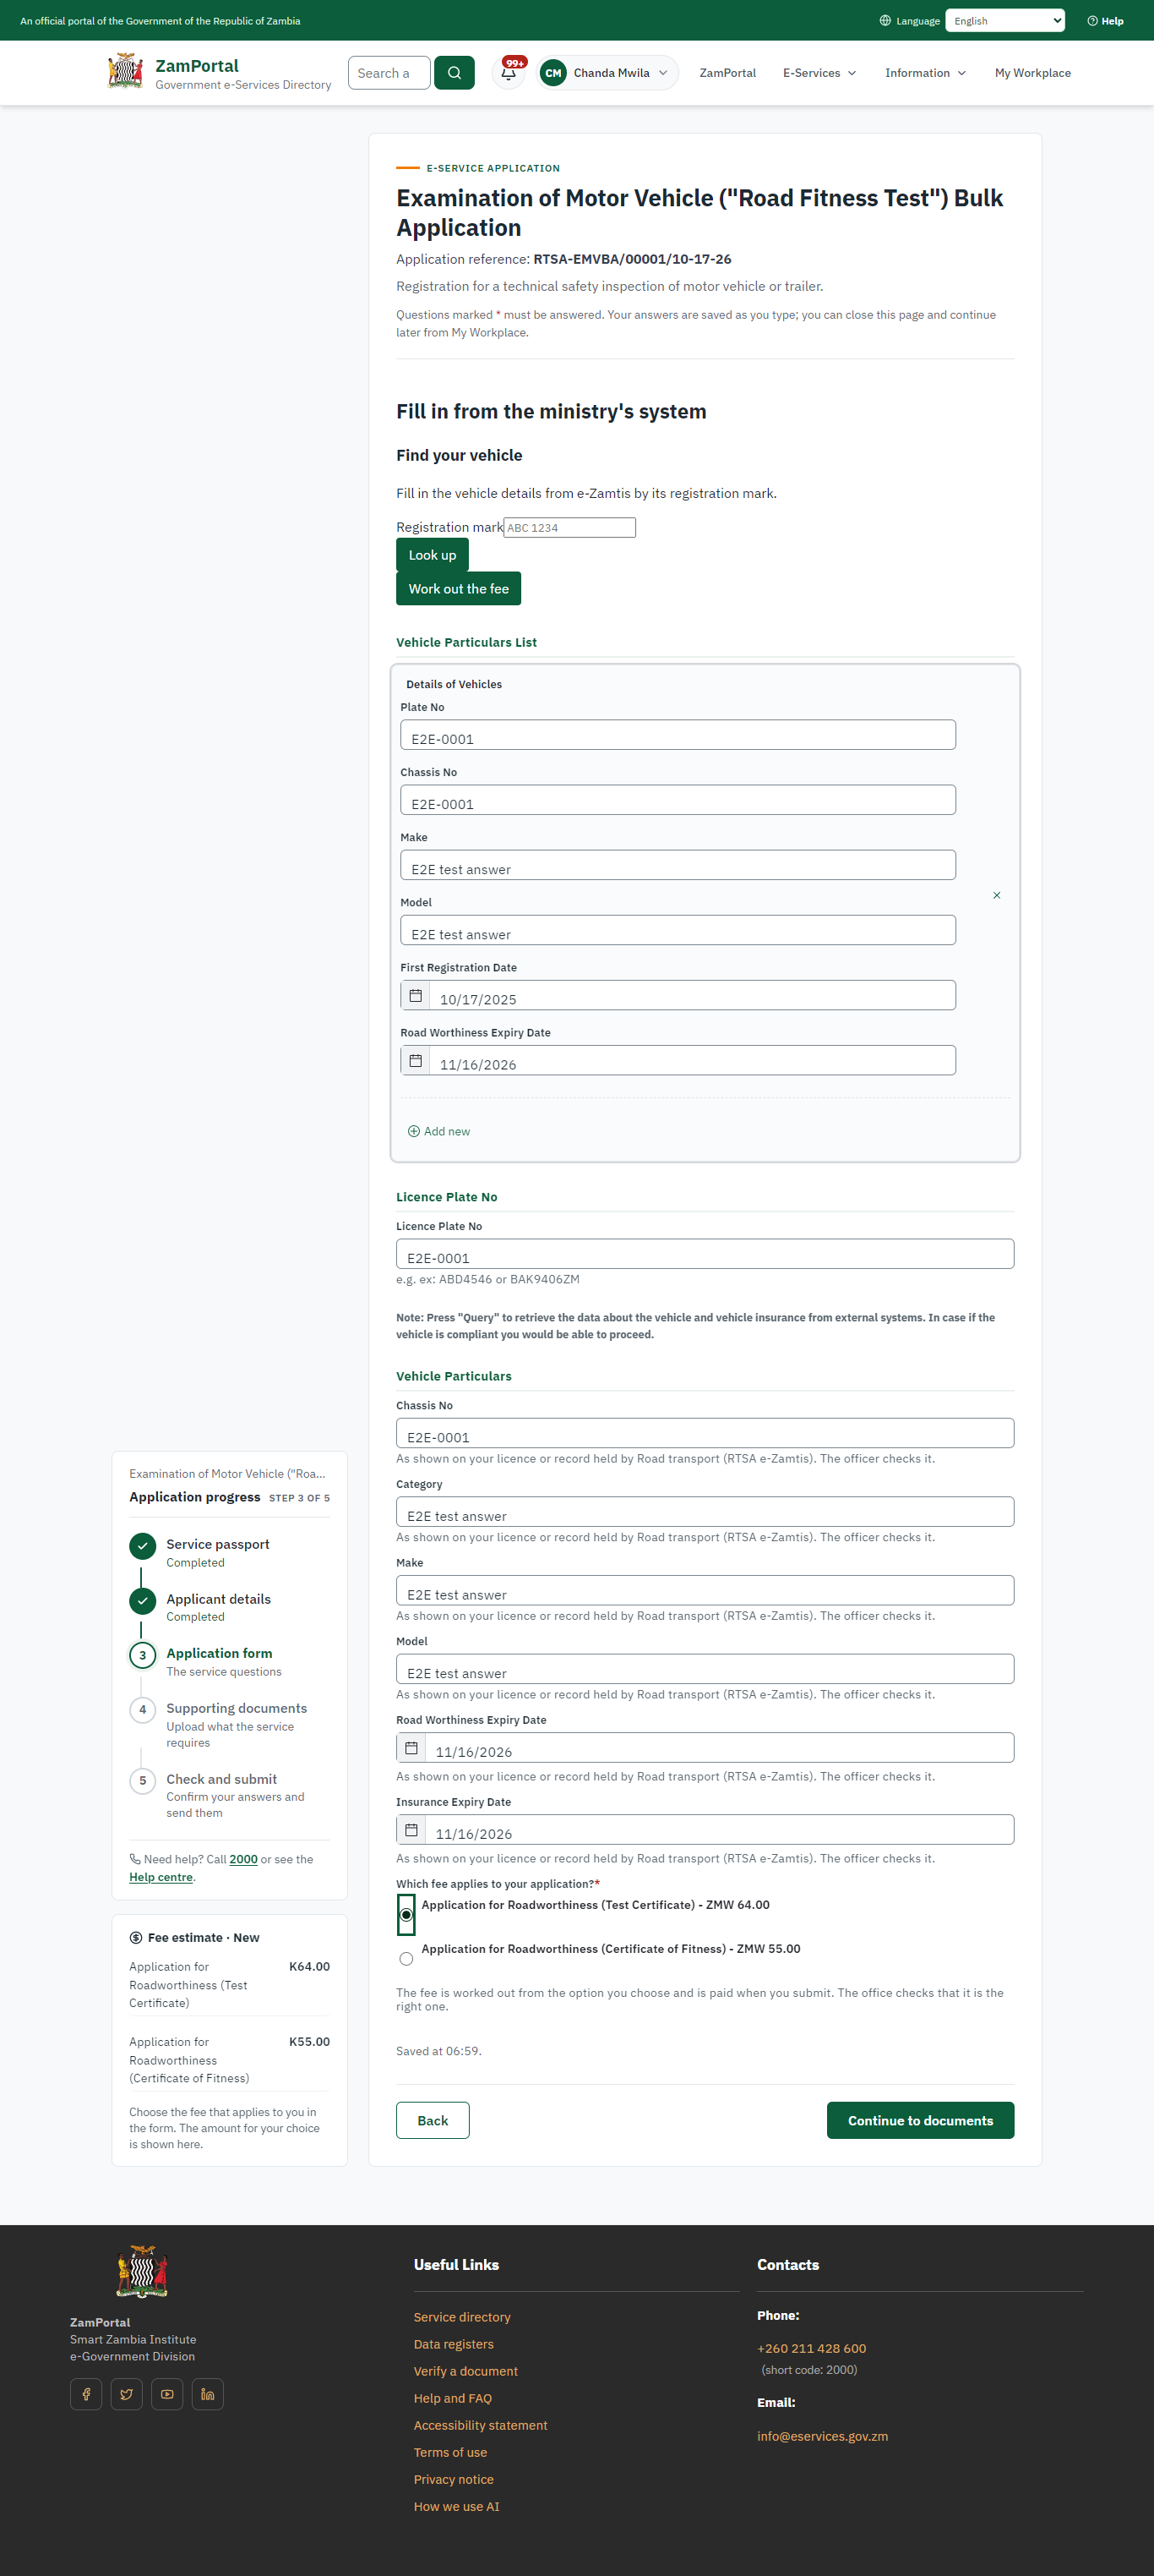
Task: Click the Back button
Action: click(x=433, y=2120)
